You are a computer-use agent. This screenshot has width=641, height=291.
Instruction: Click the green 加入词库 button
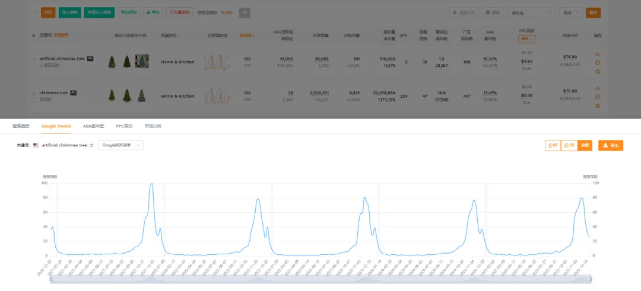[70, 12]
